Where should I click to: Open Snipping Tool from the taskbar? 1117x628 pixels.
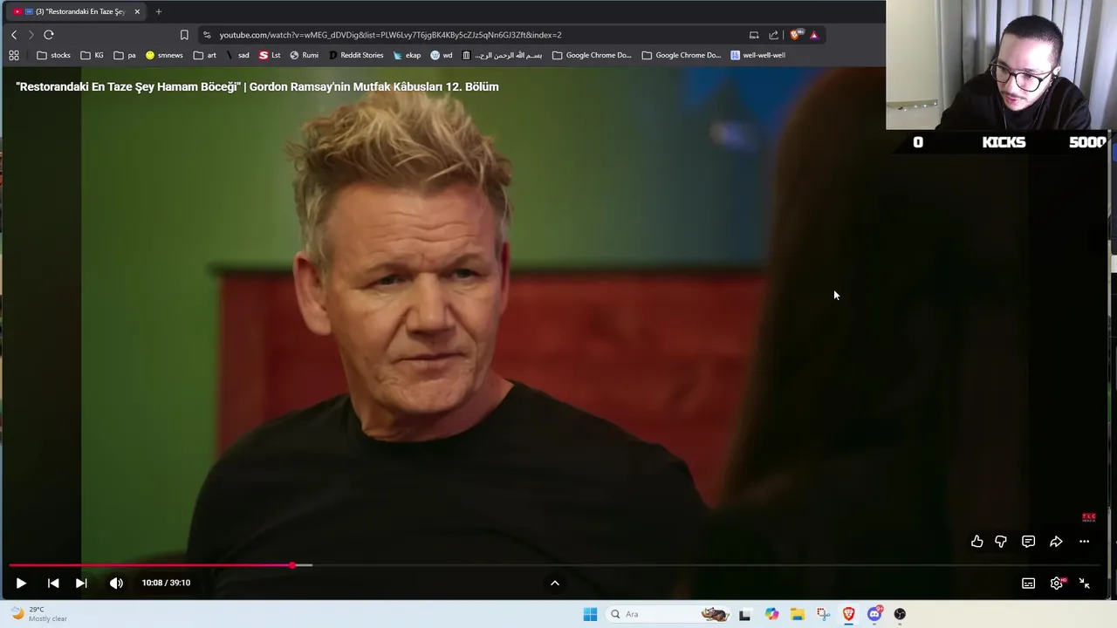click(823, 614)
